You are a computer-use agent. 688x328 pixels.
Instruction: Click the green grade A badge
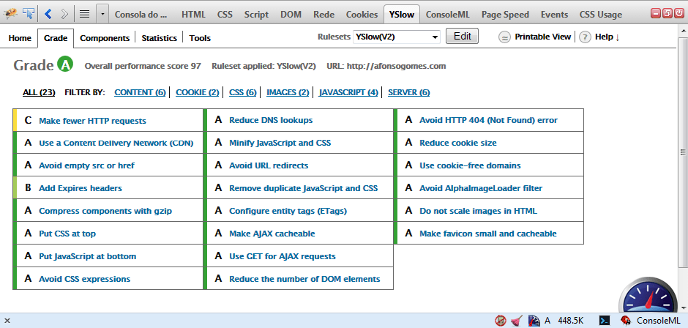pos(65,65)
